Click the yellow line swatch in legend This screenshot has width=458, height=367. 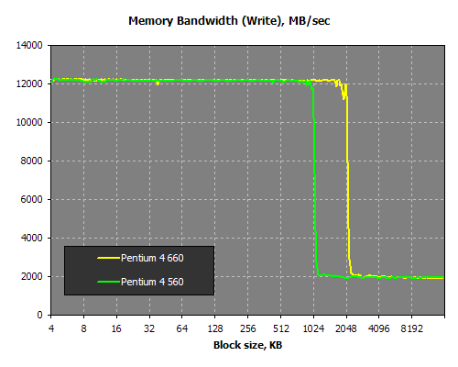point(108,258)
